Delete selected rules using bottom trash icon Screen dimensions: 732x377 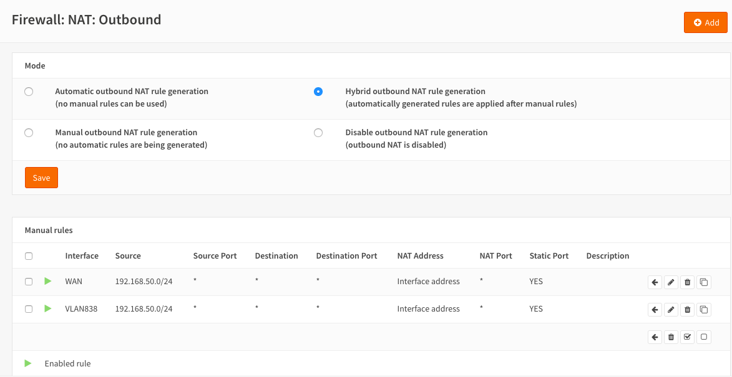click(671, 337)
